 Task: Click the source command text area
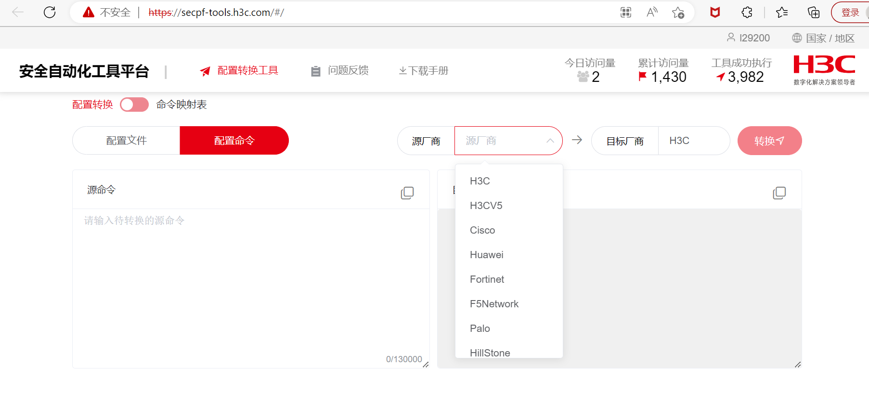[251, 288]
